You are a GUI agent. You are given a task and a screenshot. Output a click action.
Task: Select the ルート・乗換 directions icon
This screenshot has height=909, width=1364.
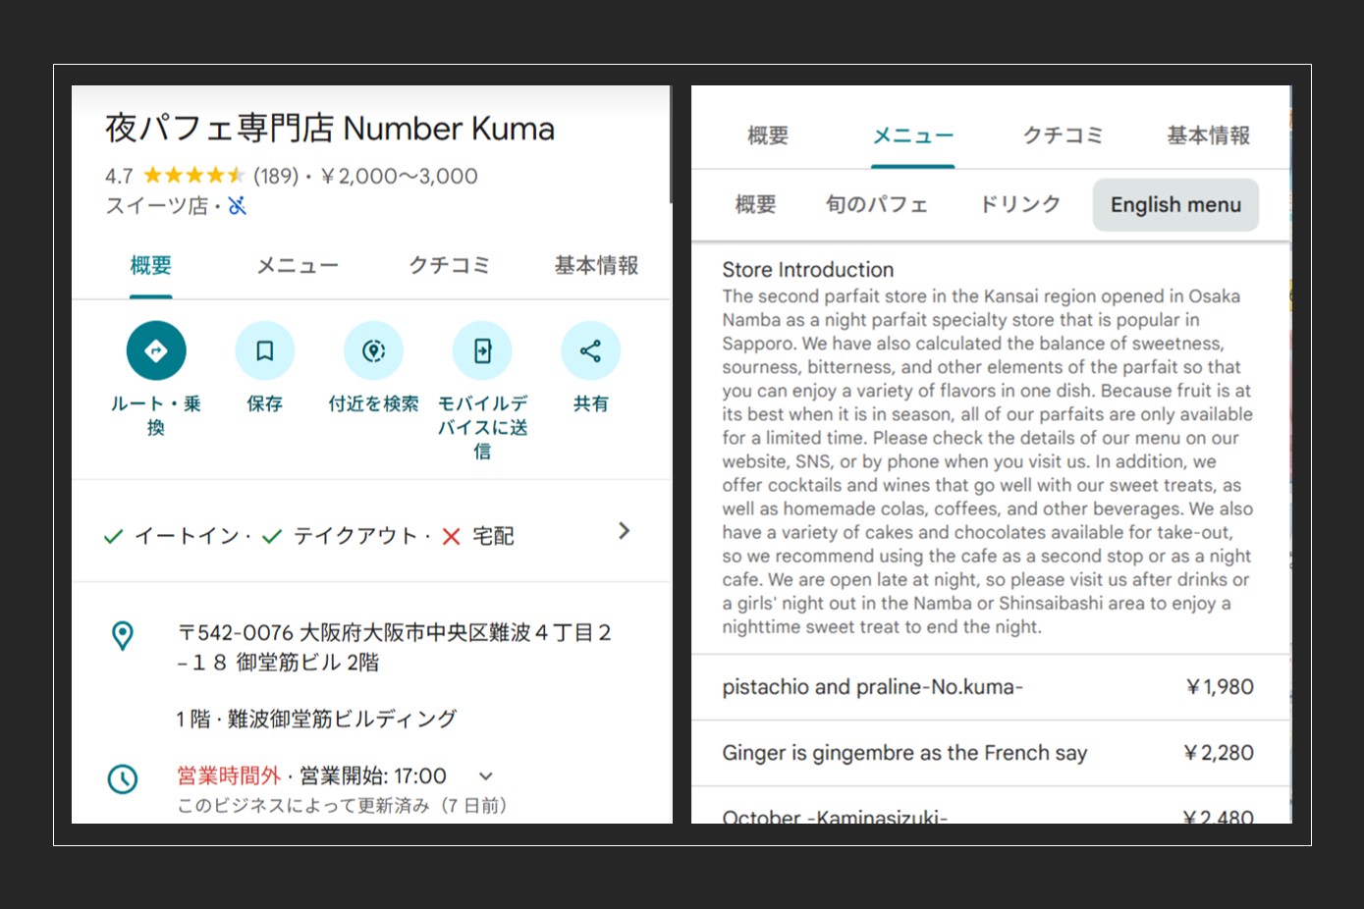pyautogui.click(x=155, y=350)
